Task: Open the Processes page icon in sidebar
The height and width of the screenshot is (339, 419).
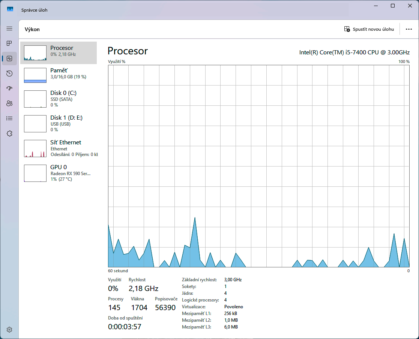Action: (9, 43)
